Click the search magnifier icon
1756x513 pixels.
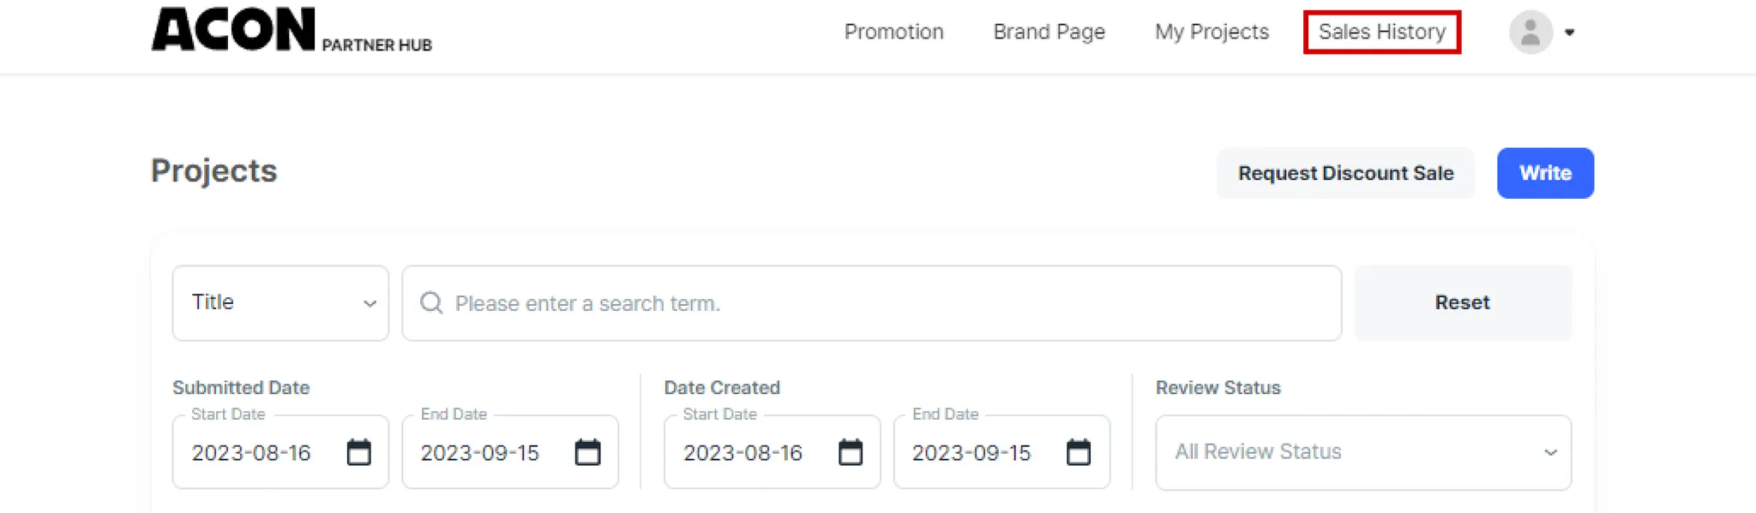tap(431, 303)
